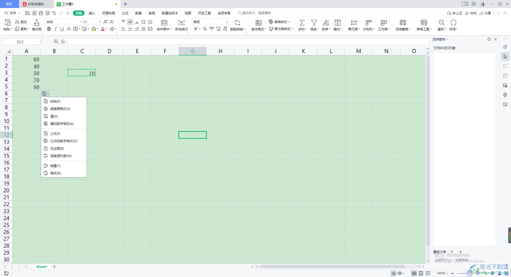Click the borders grid icon

[x=75, y=29]
